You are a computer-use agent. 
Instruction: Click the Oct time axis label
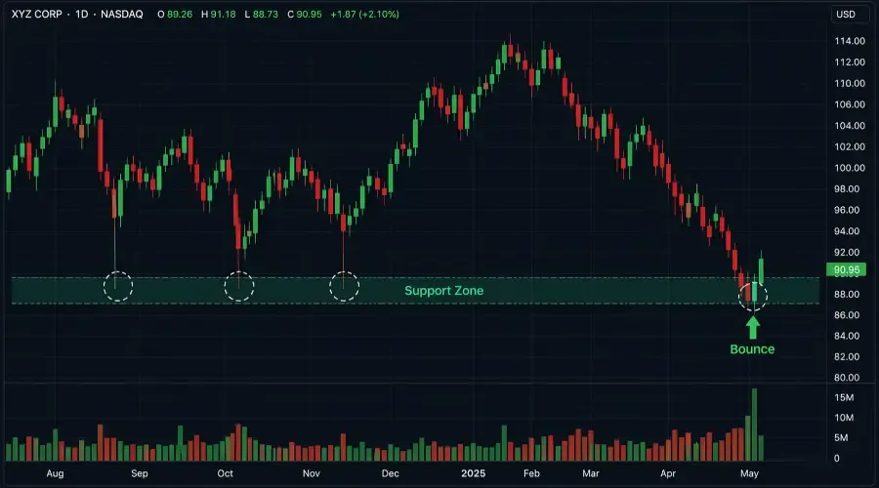click(225, 473)
